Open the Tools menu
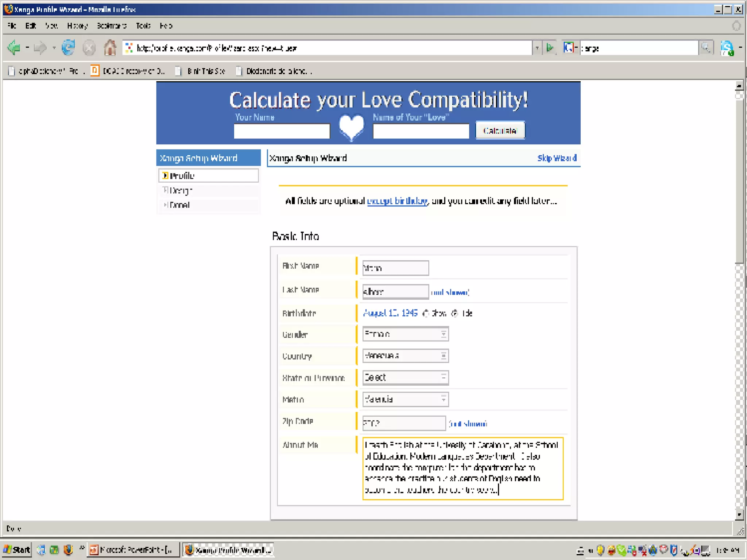The image size is (747, 560). click(x=143, y=26)
